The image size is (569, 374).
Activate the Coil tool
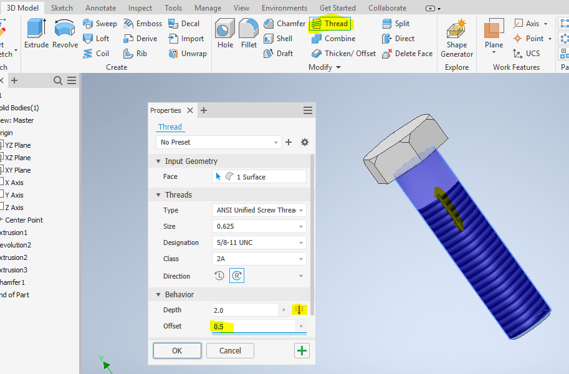tap(96, 54)
